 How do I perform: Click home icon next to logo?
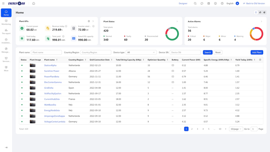pos(33,3)
